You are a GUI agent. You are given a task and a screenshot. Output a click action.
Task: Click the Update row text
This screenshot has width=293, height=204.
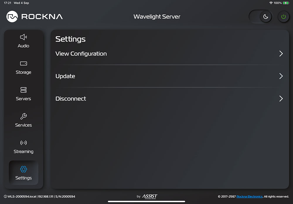[65, 76]
